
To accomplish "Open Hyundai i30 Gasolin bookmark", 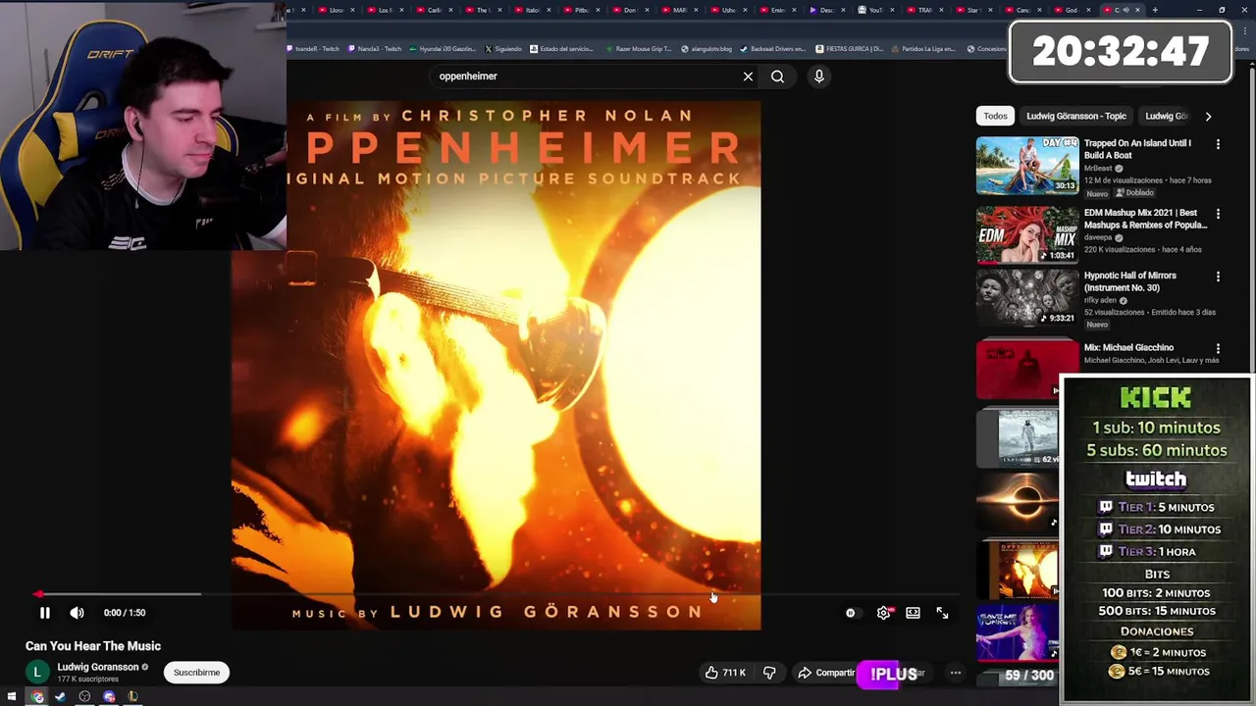I will 443,49.
